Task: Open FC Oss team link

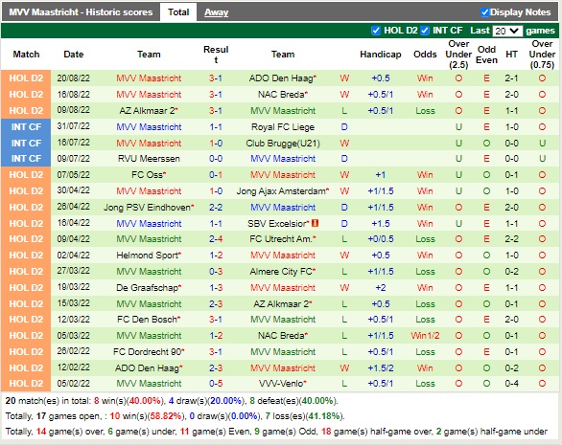Action: [x=147, y=175]
